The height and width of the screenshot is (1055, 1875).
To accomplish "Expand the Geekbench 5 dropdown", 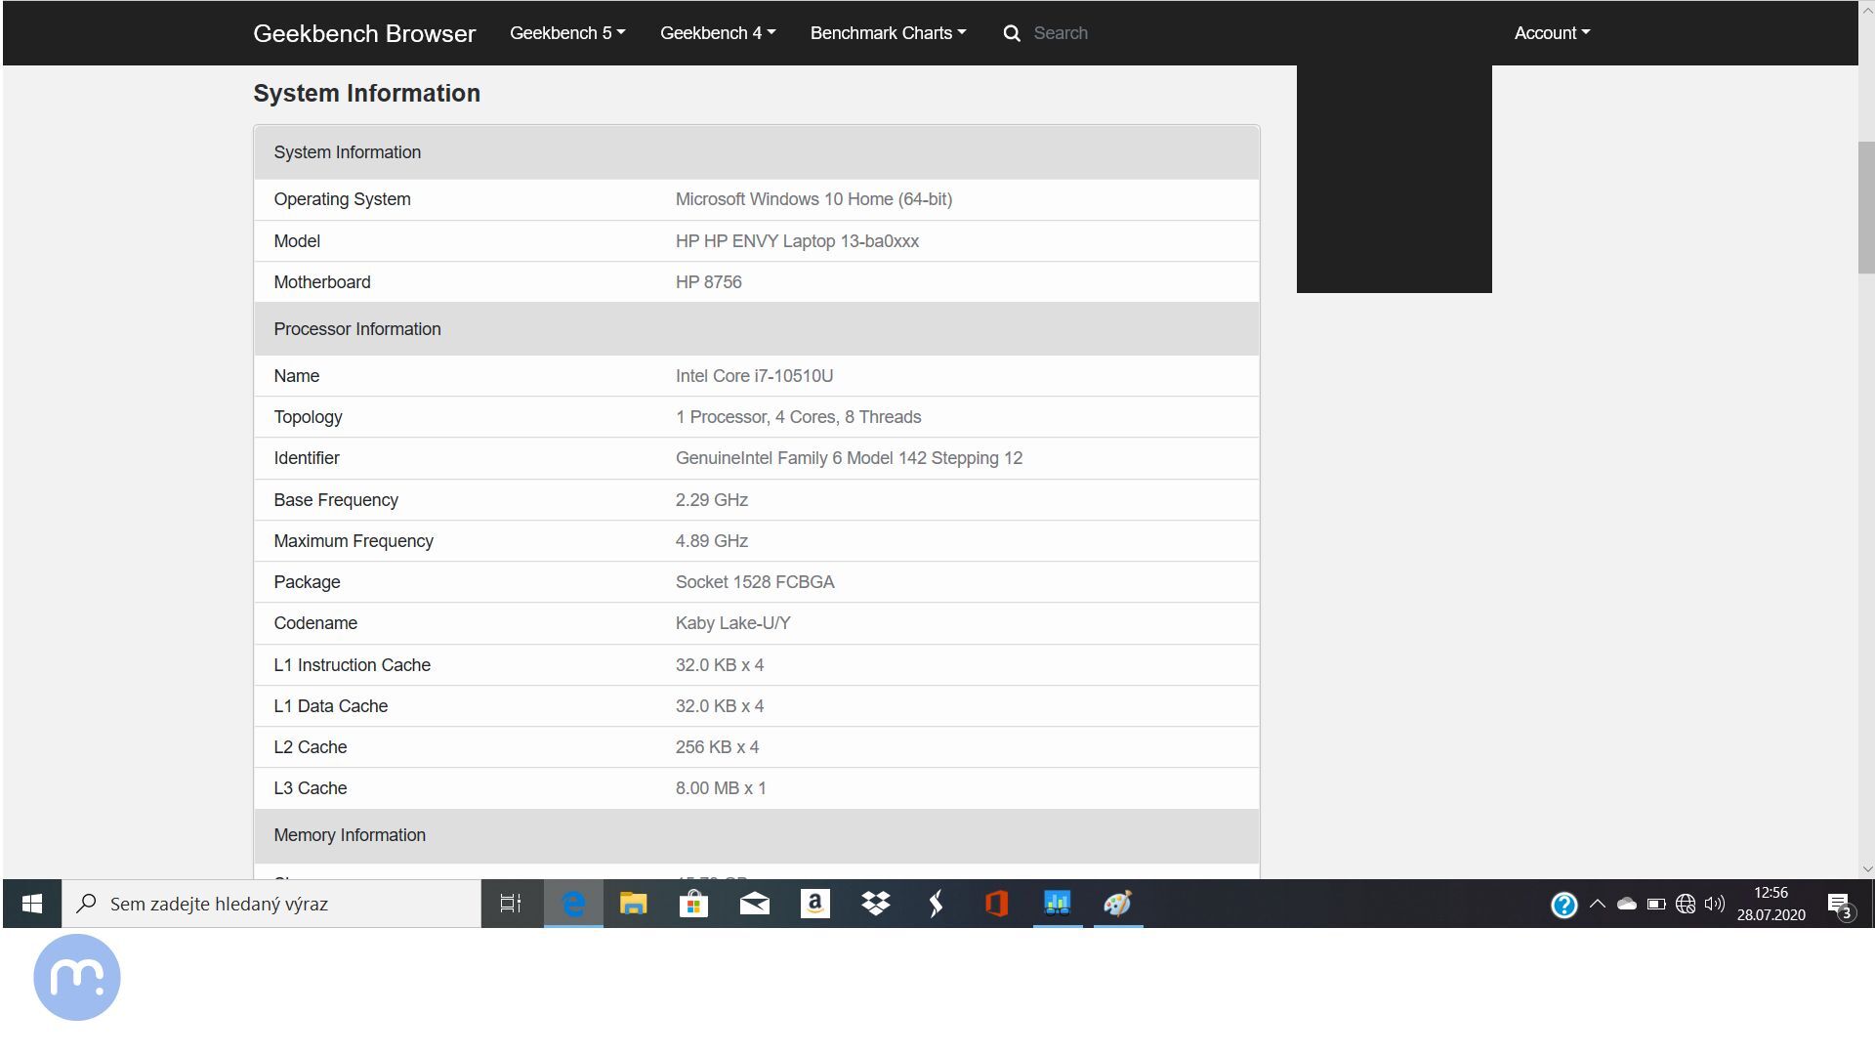I will tap(567, 32).
